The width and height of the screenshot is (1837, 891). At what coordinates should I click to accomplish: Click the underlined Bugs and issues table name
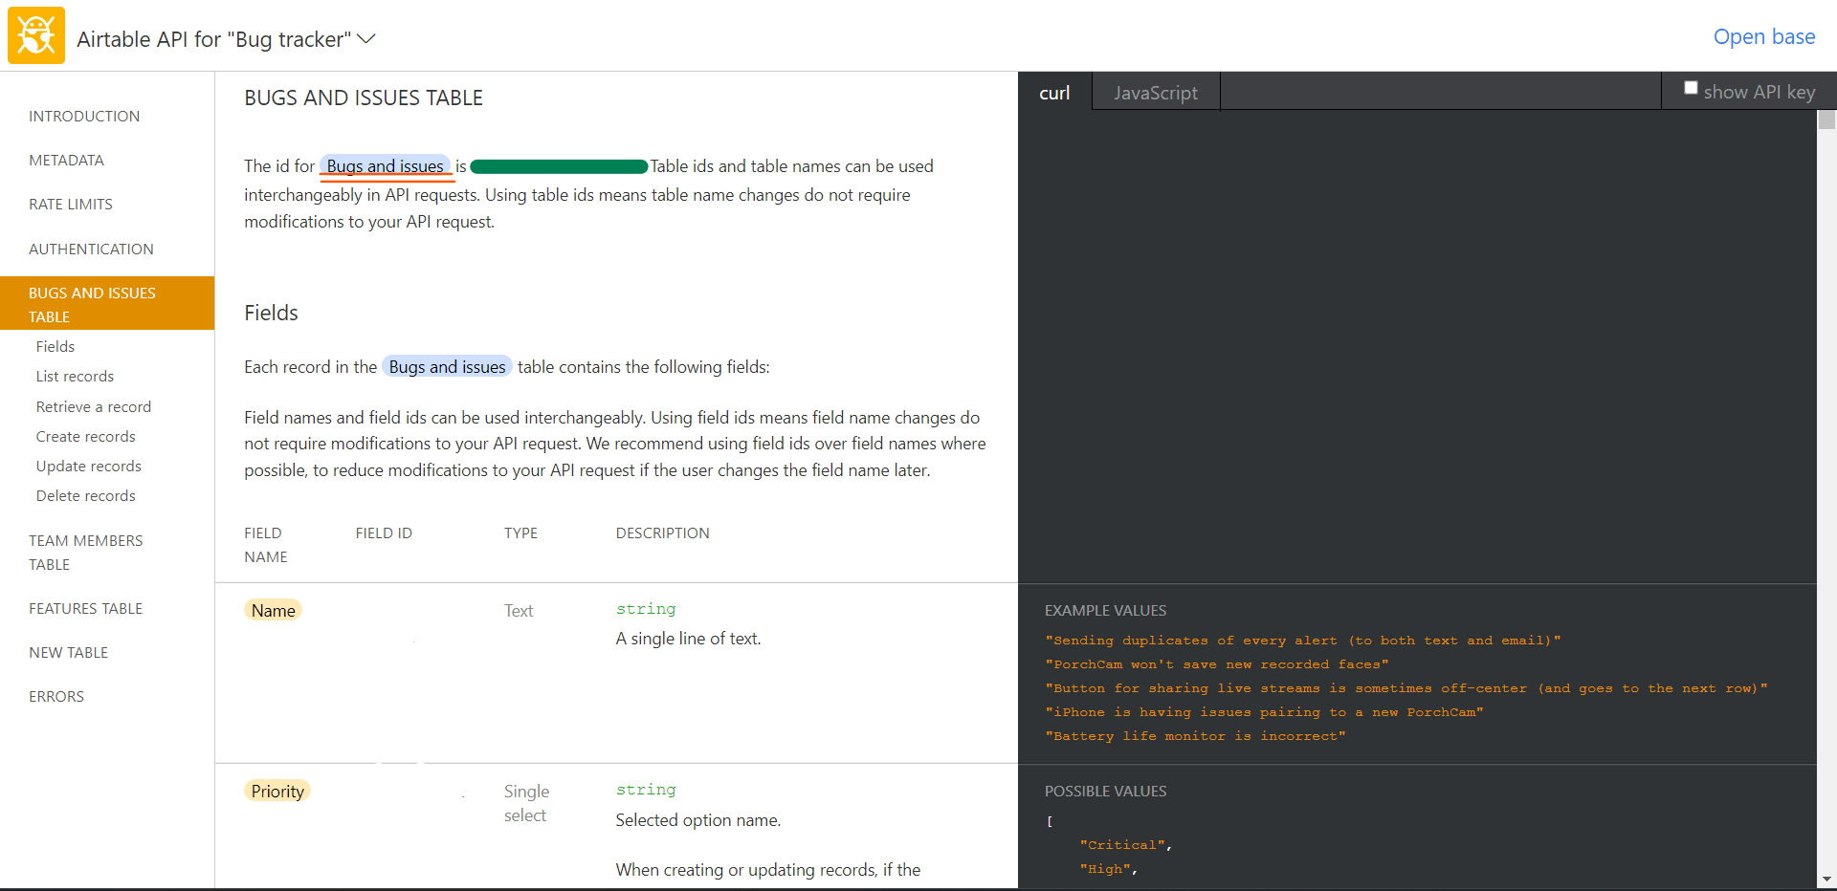point(386,166)
